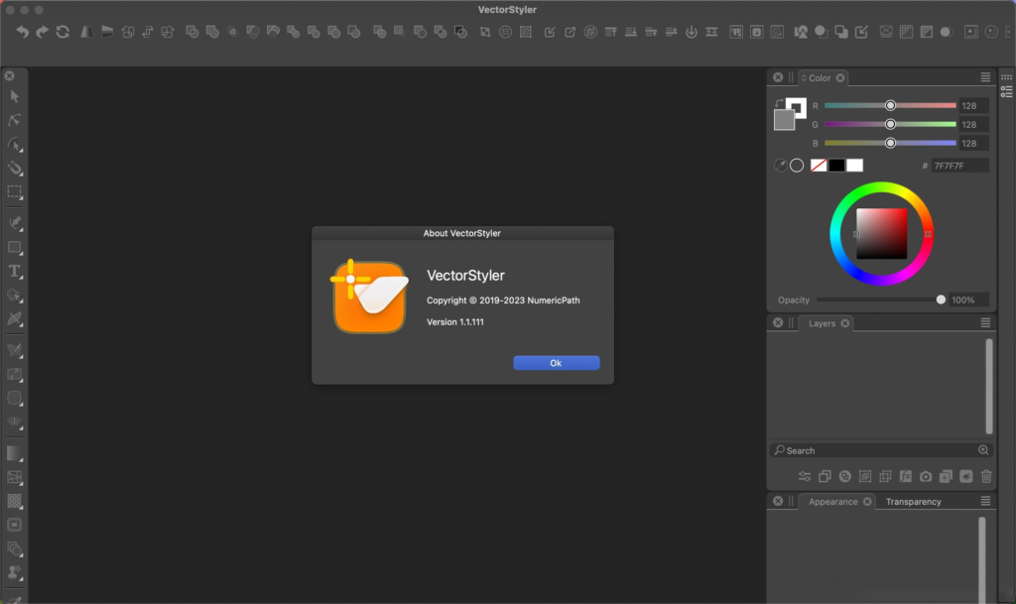
Task: Click the circular refresh arrows toolbar icon
Action: tap(63, 32)
